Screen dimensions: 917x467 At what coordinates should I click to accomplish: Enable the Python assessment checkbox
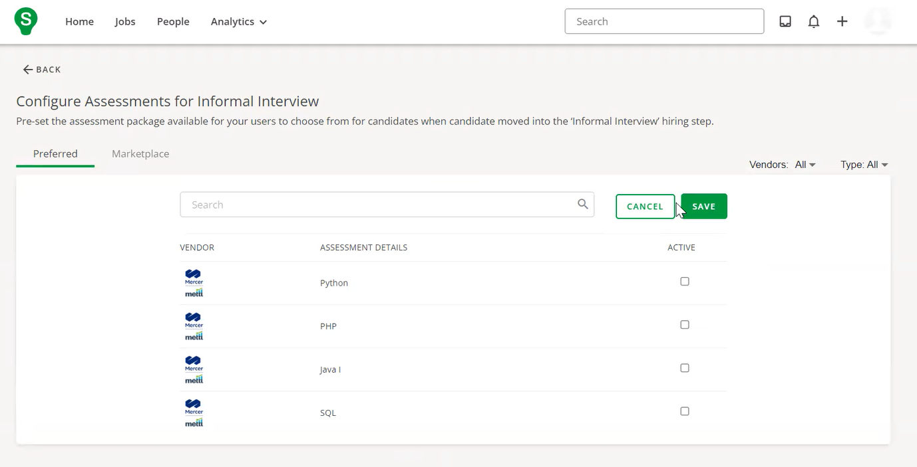click(685, 282)
